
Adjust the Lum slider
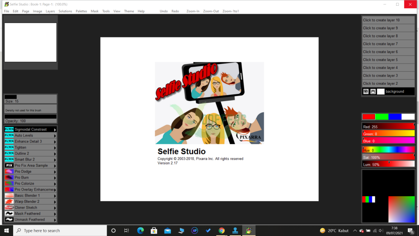(388, 164)
